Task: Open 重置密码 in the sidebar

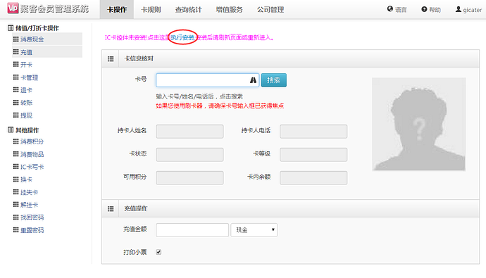Action: click(32, 230)
